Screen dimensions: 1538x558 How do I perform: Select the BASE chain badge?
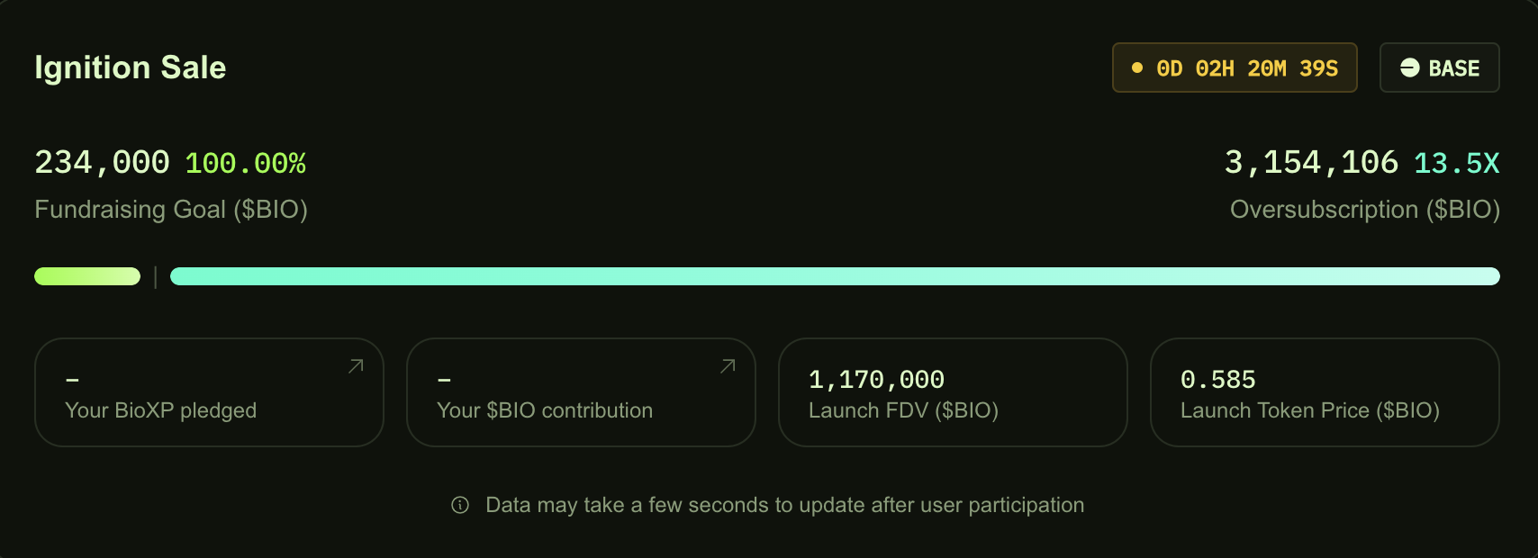pyautogui.click(x=1438, y=67)
